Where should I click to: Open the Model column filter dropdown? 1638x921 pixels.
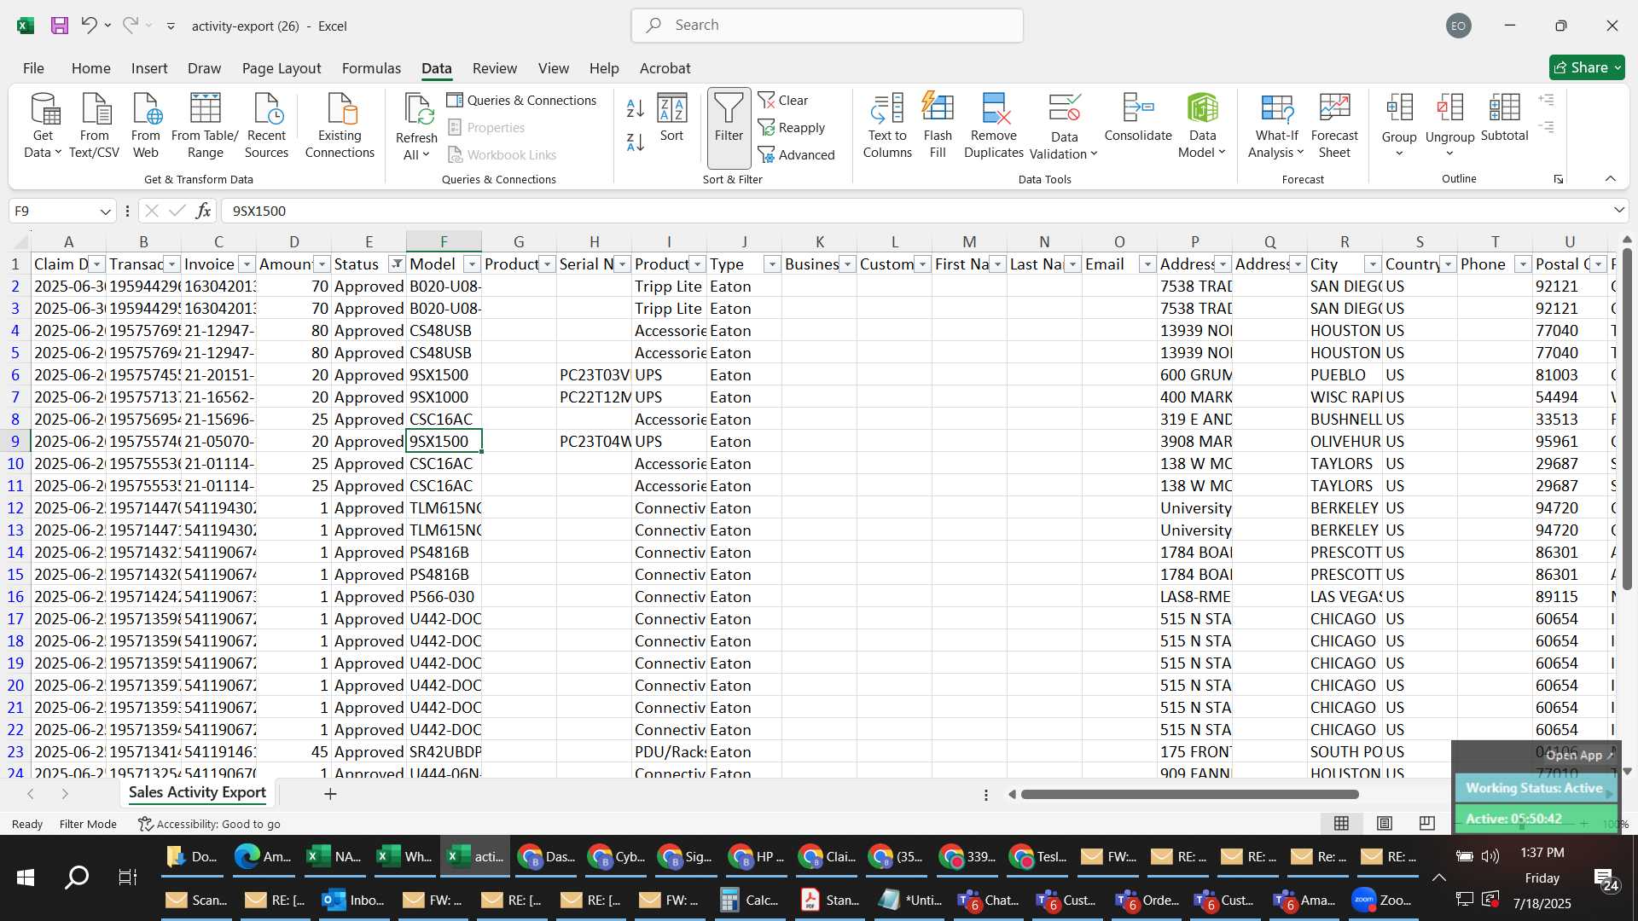[x=472, y=264]
